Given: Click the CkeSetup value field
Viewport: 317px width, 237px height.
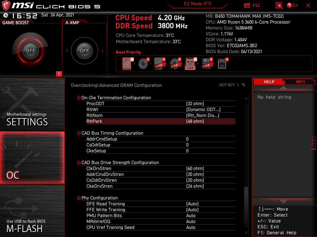Looking at the screenshot, I should tap(187, 151).
